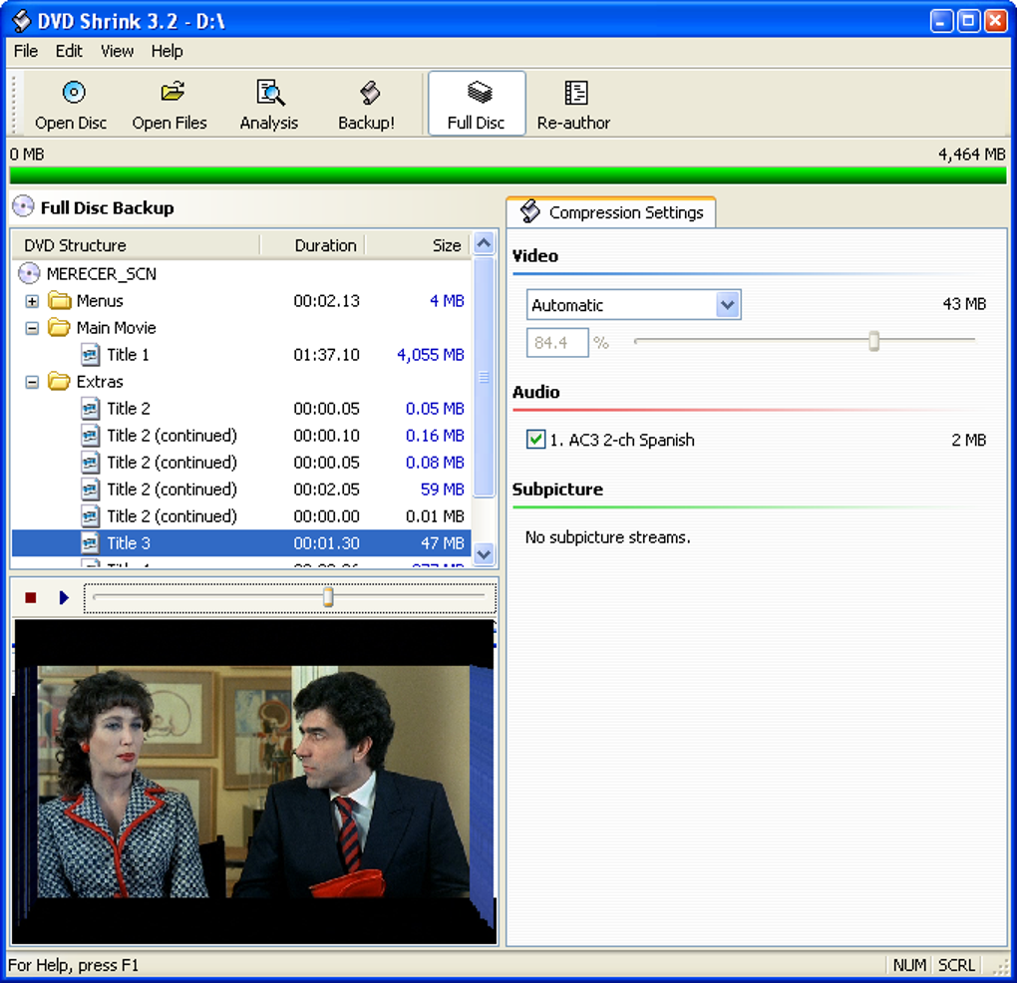Open the Edit menu
The height and width of the screenshot is (983, 1017).
[x=69, y=51]
